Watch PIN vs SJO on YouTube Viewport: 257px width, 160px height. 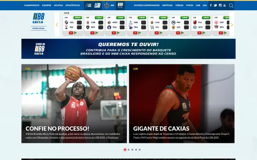click(178, 33)
